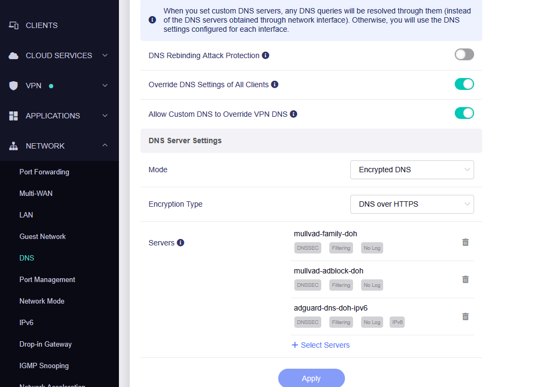Delete the mullvad-family-doh server entry
This screenshot has width=543, height=387.
point(466,242)
